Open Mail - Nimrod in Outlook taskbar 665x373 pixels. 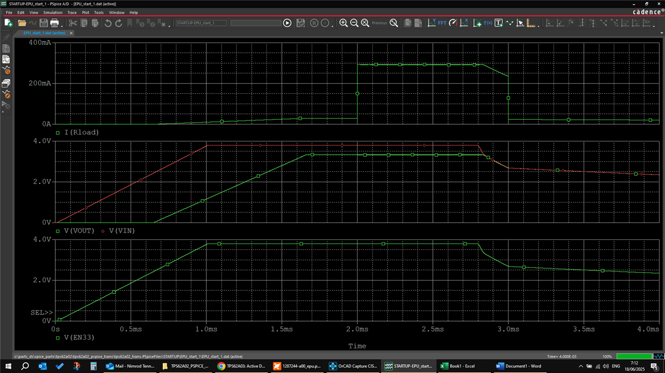coord(131,366)
